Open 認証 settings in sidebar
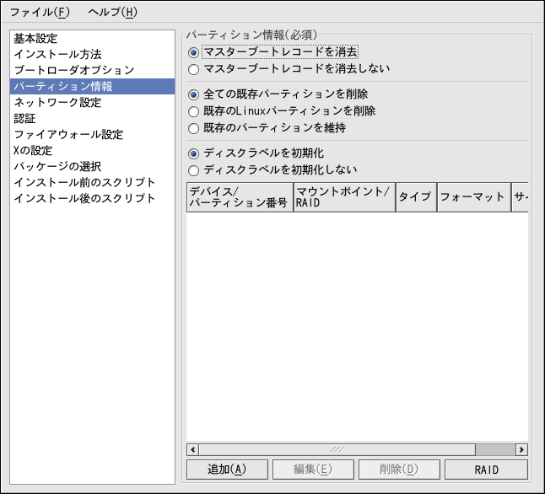 25,118
